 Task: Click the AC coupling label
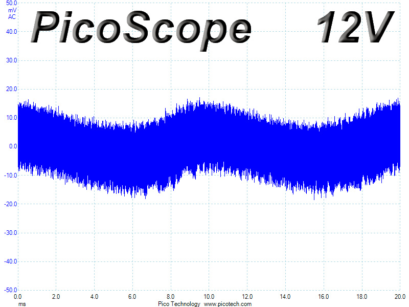(12, 17)
